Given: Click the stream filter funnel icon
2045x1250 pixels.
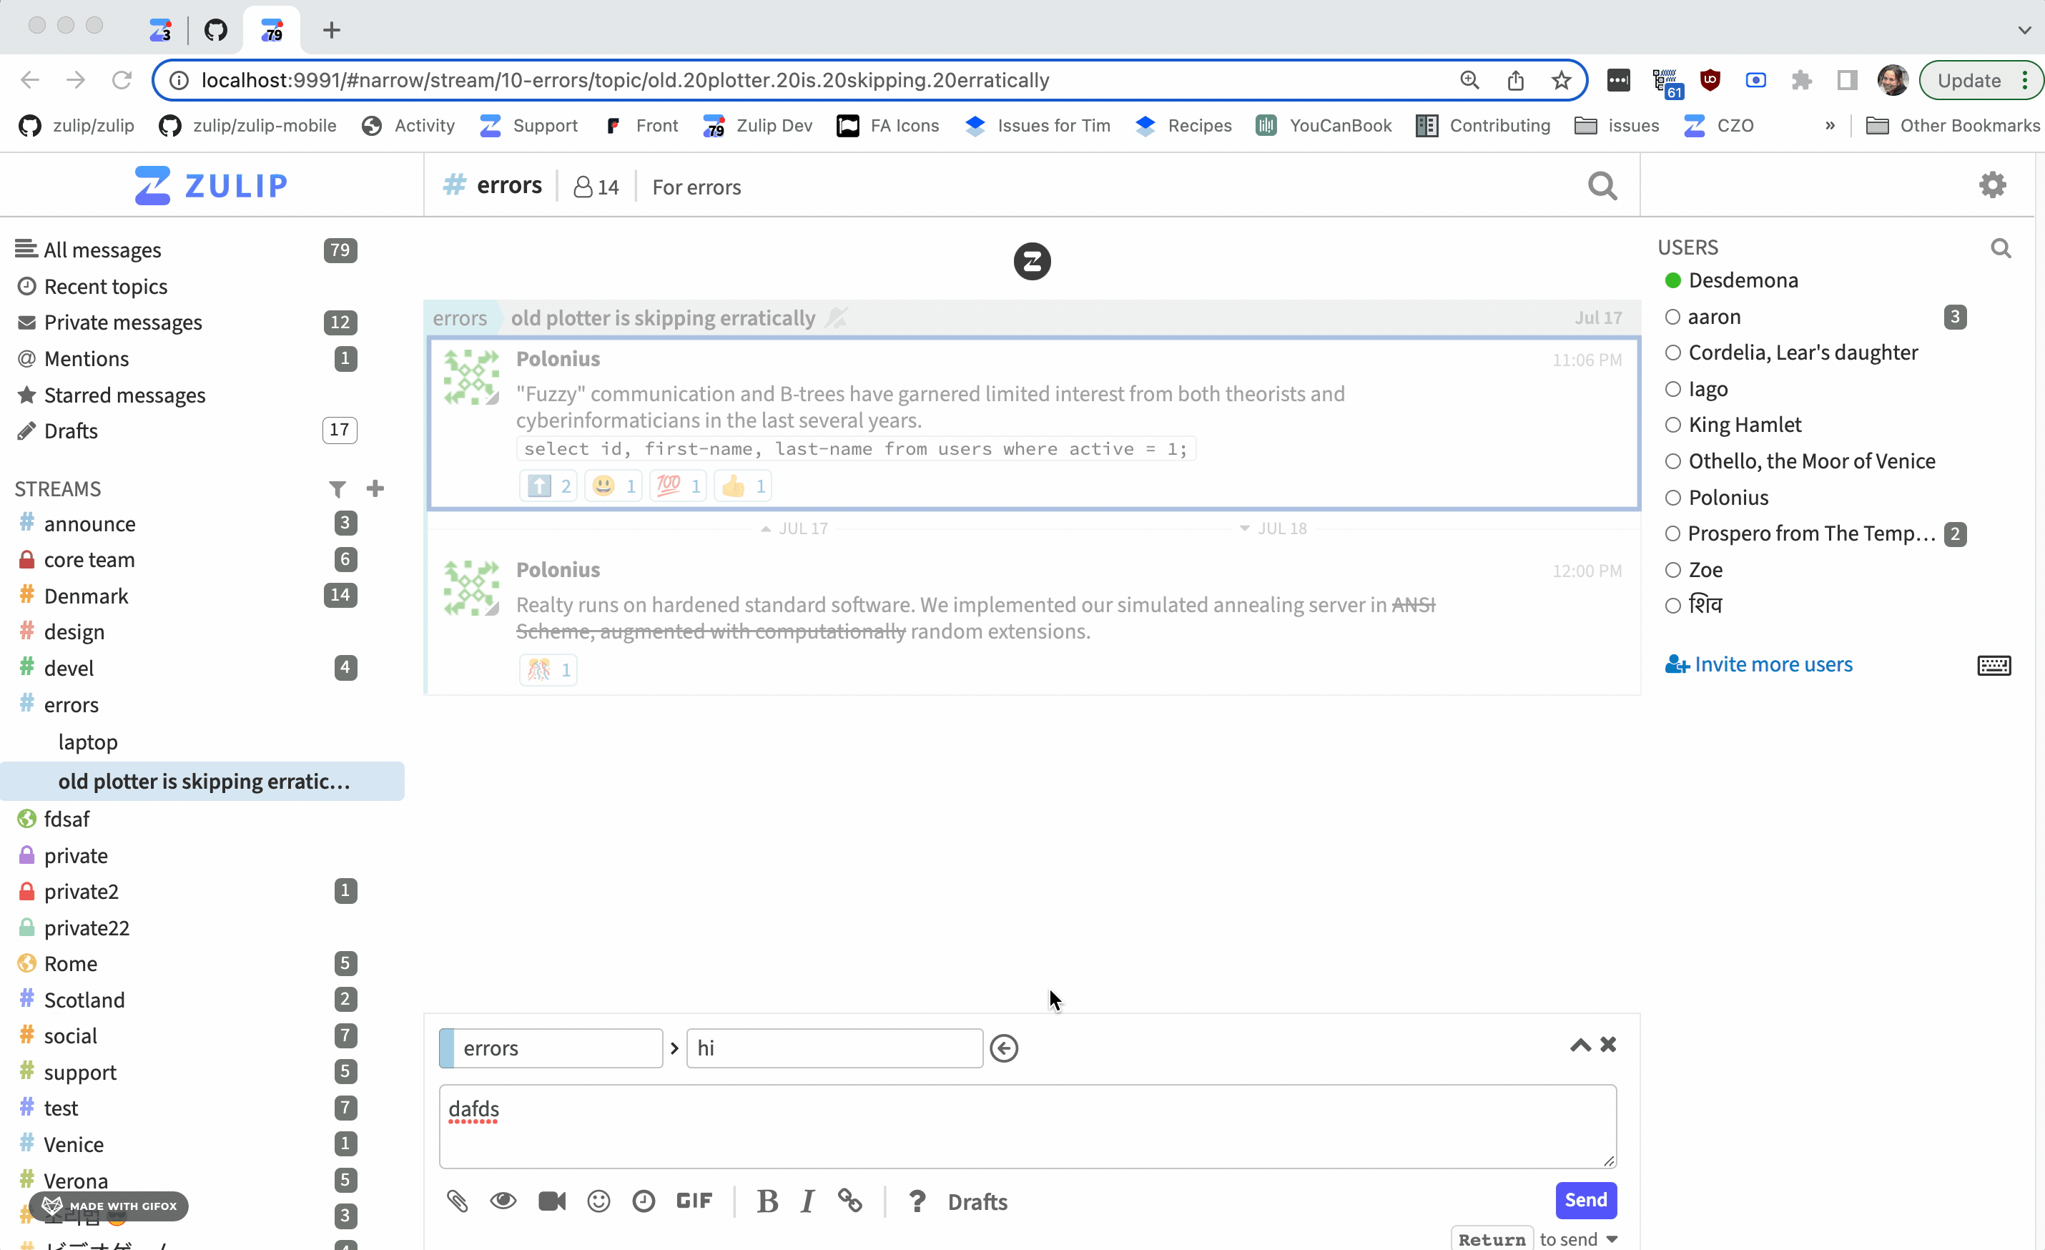Looking at the screenshot, I should (x=337, y=489).
